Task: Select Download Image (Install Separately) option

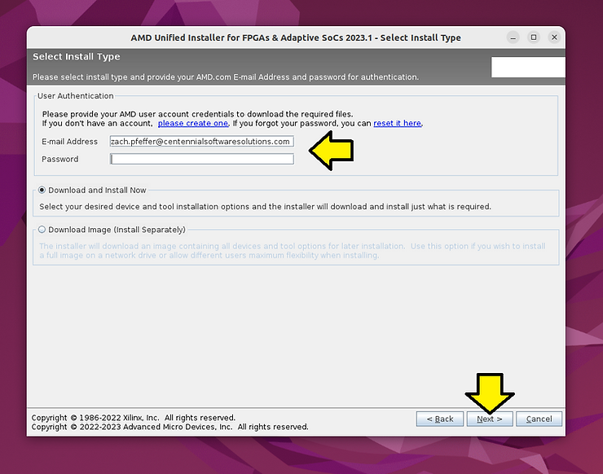Action: (42, 230)
